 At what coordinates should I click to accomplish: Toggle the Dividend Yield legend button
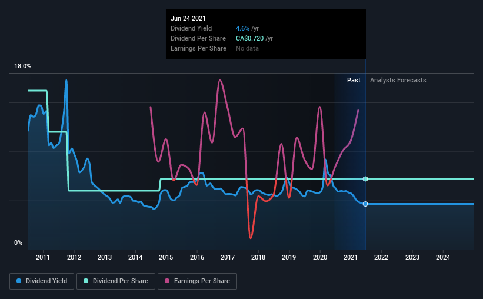coord(42,281)
